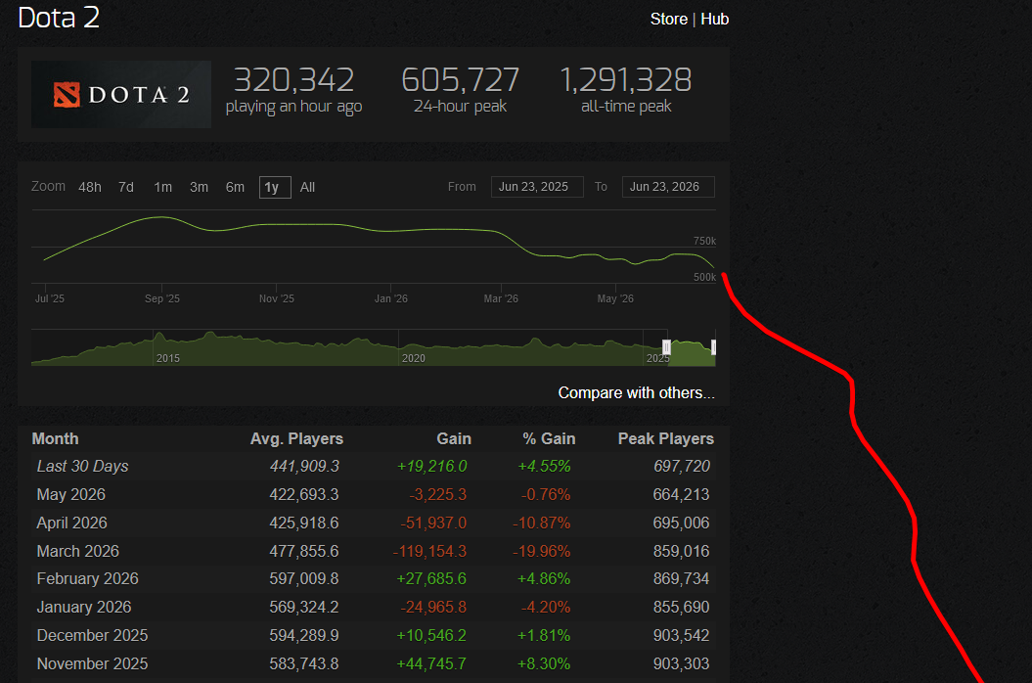Click the +19,216.0 gain value

coord(431,467)
